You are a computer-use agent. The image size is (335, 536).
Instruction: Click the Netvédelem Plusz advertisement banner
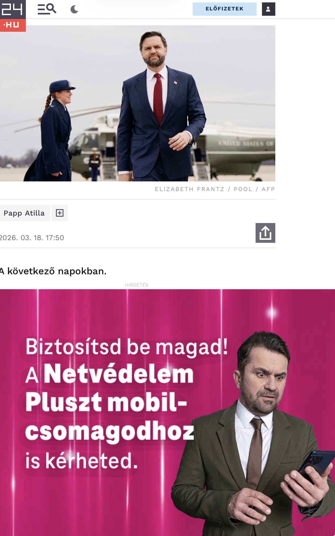click(x=167, y=412)
